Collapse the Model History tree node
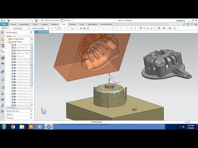This screenshot has width=198, height=148. 7,42
